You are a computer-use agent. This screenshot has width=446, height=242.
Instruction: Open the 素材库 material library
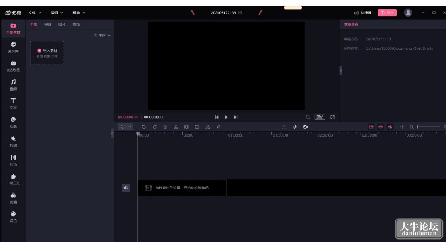point(13,47)
